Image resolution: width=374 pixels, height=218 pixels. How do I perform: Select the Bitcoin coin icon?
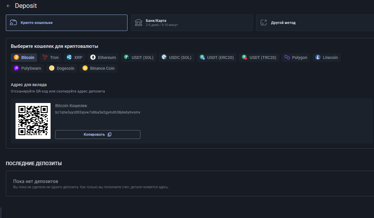point(16,57)
